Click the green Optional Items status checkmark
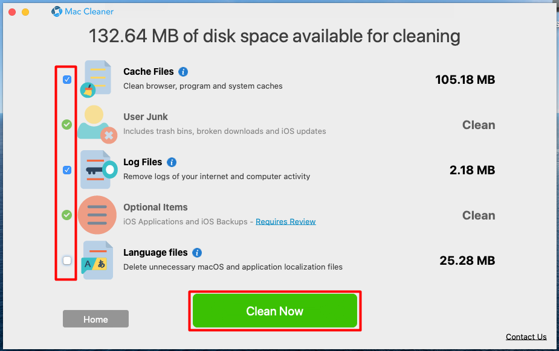 (66, 215)
